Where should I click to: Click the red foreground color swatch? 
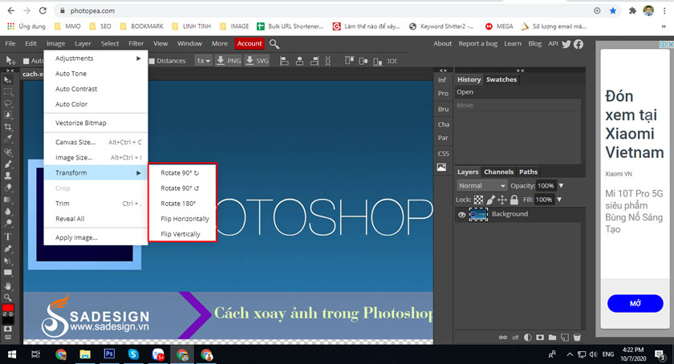pos(8,309)
